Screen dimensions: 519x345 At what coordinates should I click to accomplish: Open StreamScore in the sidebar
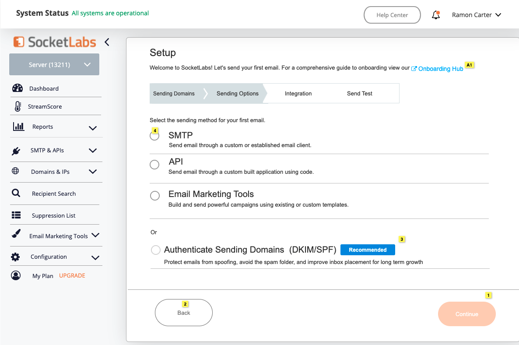pos(45,106)
